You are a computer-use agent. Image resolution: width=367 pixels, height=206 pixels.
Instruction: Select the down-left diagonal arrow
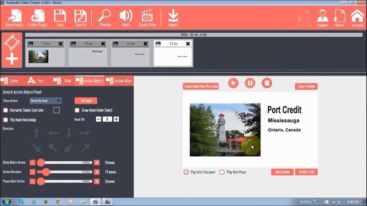69,148
